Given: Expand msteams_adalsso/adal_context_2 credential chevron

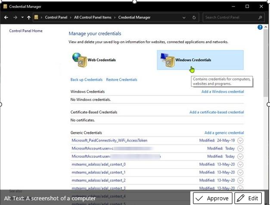Looking at the screenshot, I should pyautogui.click(x=240, y=180).
